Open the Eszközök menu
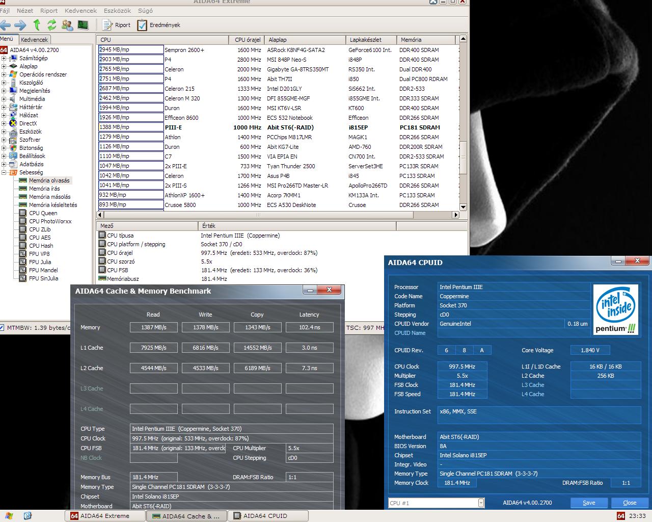 (117, 10)
